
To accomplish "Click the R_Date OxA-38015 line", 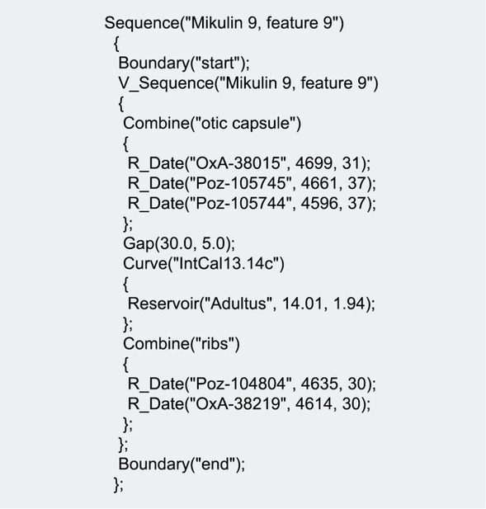I will click(249, 163).
